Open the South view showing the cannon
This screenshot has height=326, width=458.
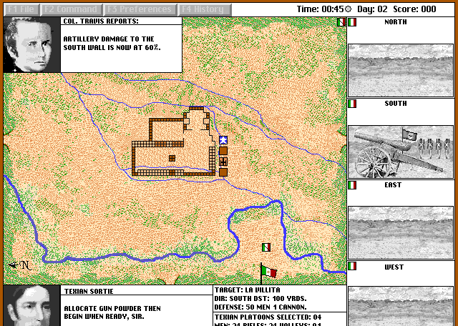coord(401,152)
